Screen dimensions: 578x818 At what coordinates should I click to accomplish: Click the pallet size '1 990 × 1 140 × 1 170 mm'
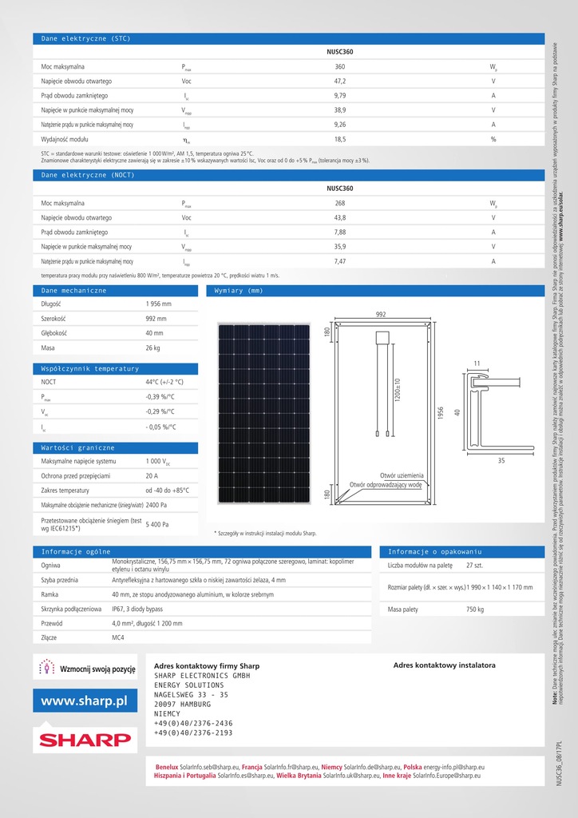[500, 587]
